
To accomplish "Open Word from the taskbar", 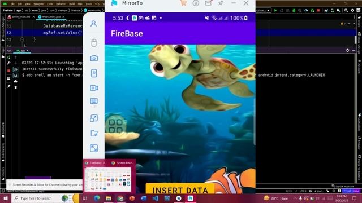I will coord(144,198).
